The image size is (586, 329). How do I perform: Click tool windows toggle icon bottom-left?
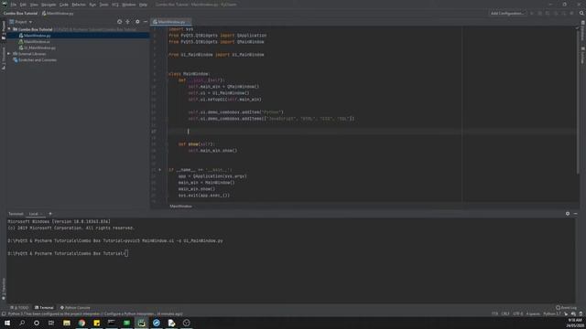pos(4,314)
